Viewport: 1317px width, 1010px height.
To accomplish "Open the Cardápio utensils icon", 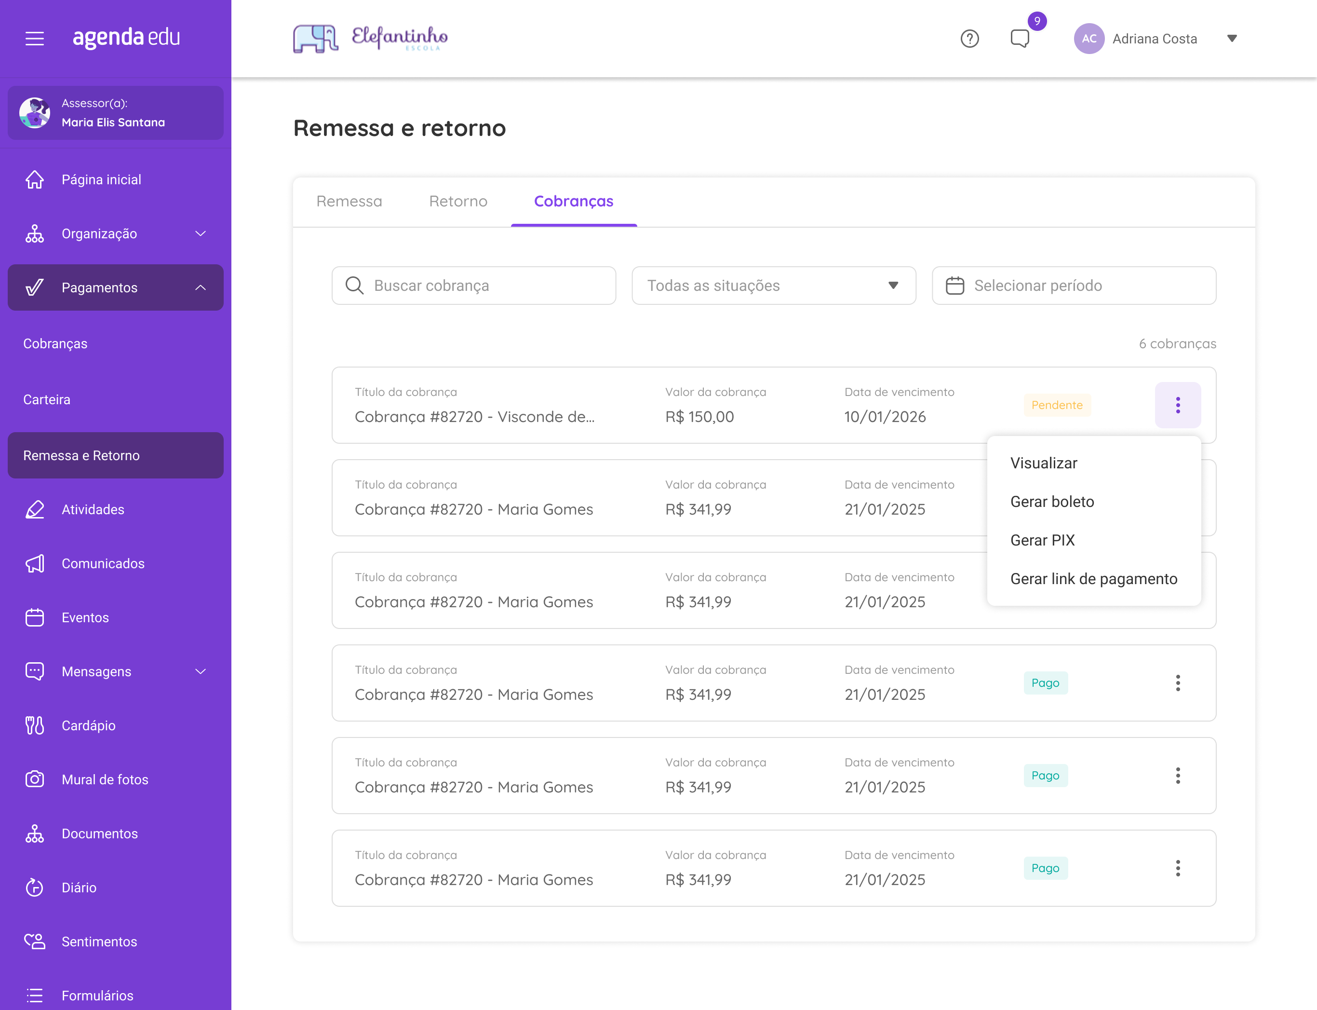I will (x=34, y=725).
